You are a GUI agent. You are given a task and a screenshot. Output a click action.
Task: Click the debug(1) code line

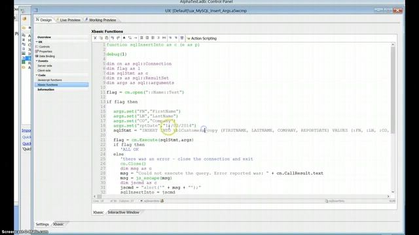click(x=117, y=54)
